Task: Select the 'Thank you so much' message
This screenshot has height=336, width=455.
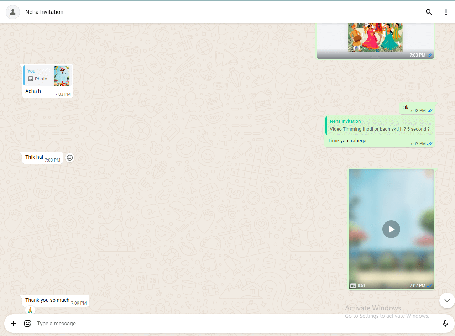Action: point(47,300)
